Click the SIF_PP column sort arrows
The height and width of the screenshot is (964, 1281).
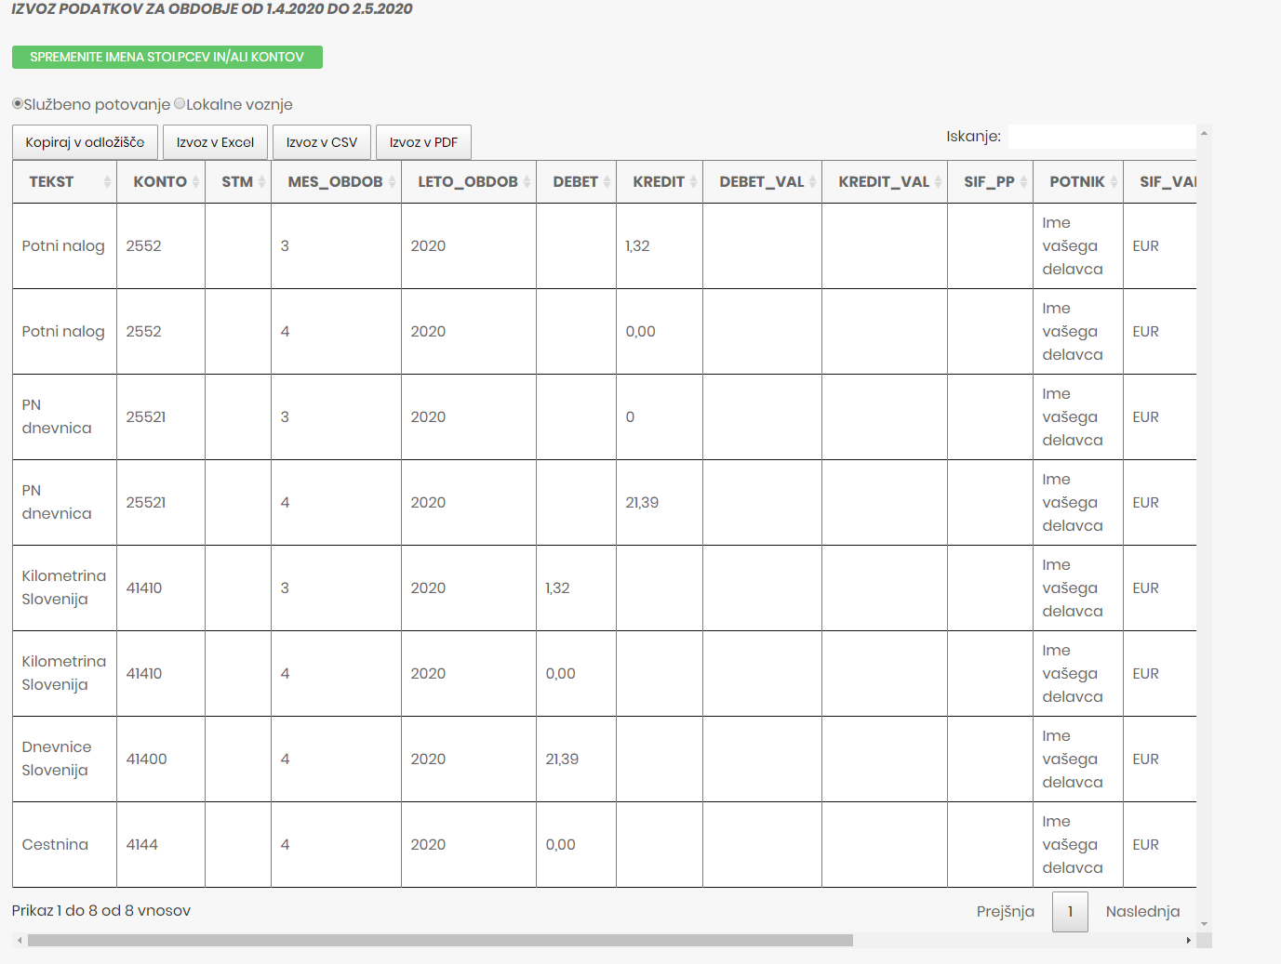pos(1023,182)
